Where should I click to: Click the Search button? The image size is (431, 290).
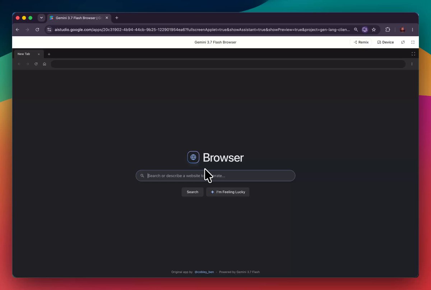(x=193, y=192)
